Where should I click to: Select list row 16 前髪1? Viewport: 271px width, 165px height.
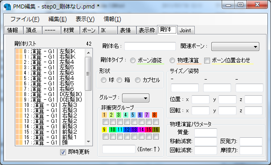[50, 137]
